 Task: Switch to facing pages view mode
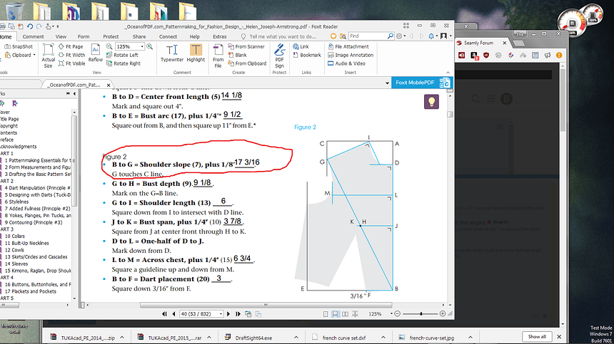click(345, 314)
